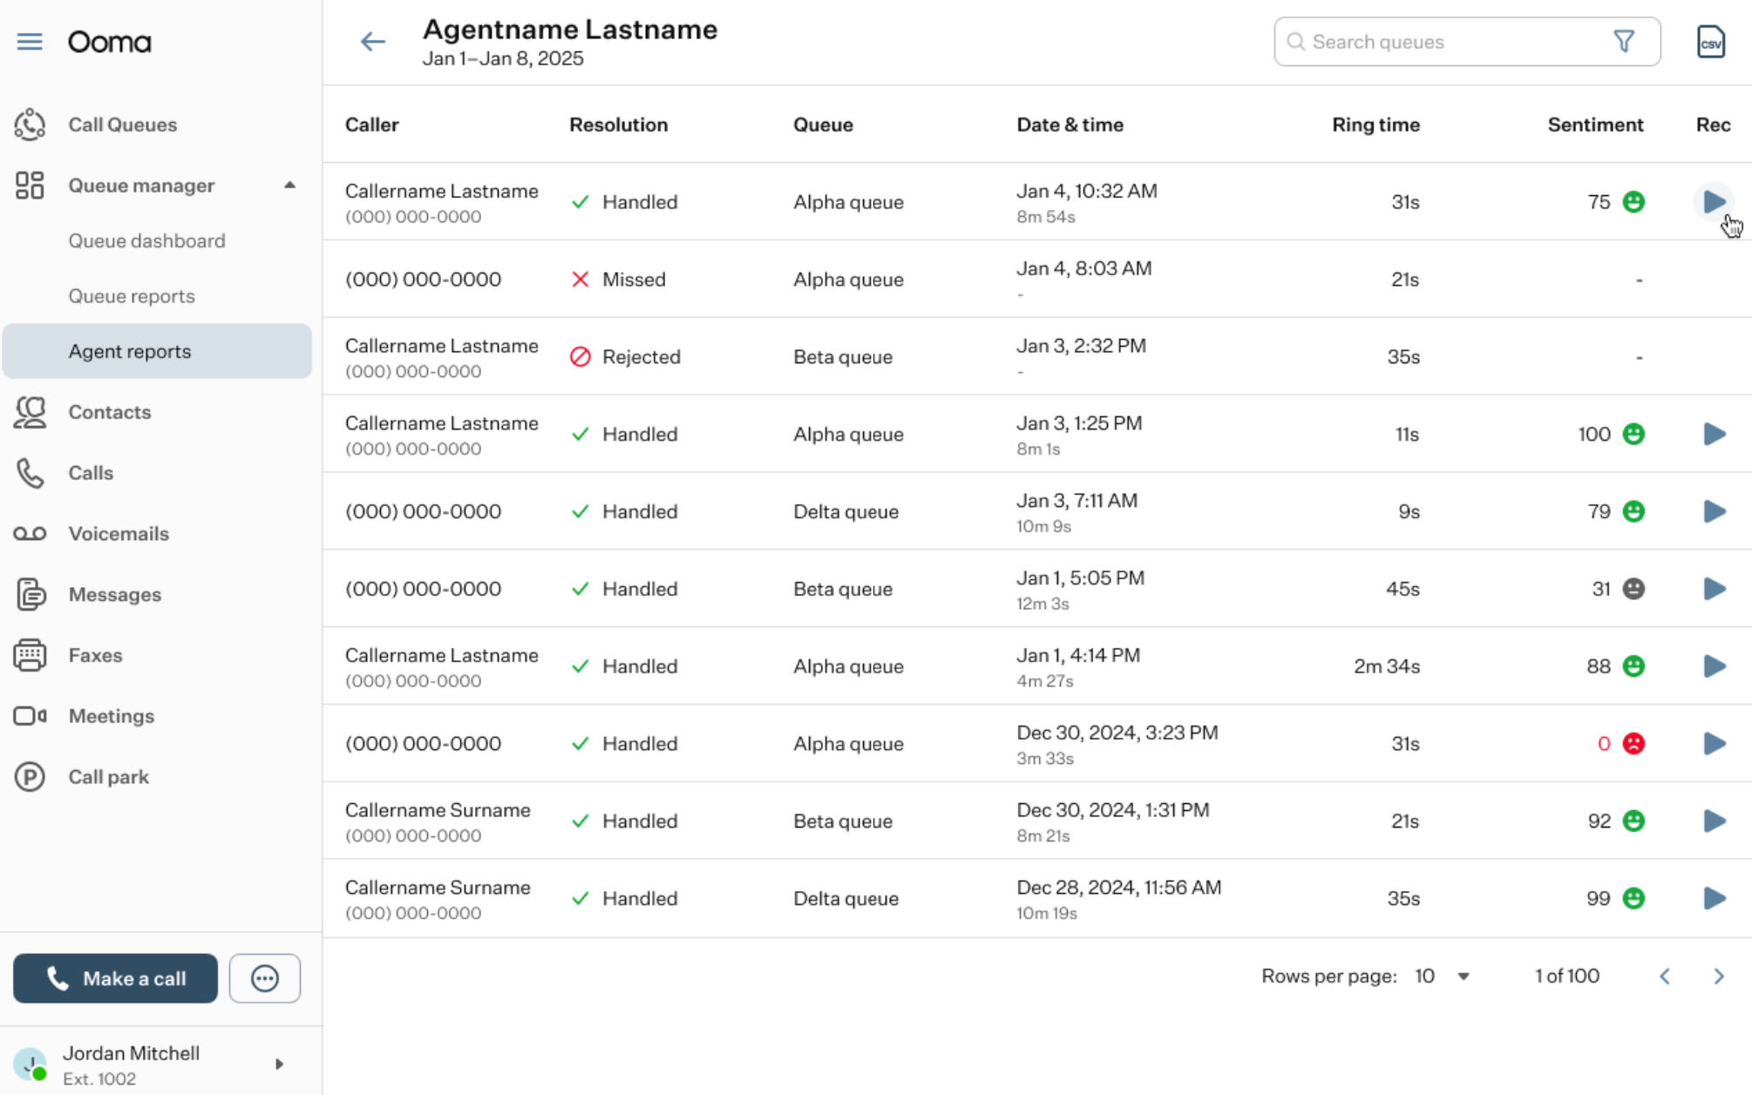This screenshot has width=1752, height=1095.
Task: Open Call Queues in the sidebar
Action: (x=122, y=125)
